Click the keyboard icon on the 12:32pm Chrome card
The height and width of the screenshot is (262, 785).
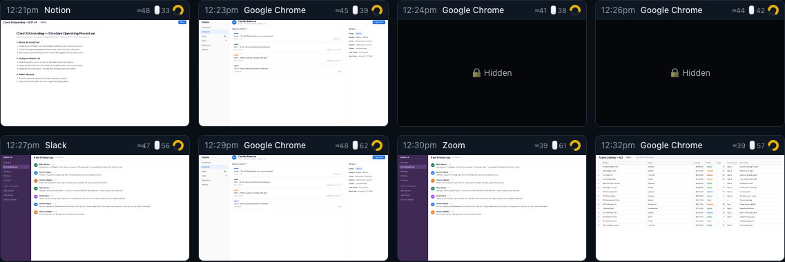tap(734, 145)
